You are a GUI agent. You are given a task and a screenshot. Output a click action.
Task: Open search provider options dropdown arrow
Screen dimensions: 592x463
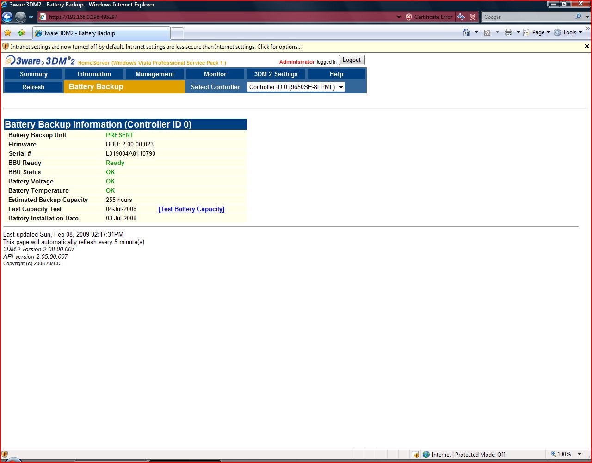(587, 17)
